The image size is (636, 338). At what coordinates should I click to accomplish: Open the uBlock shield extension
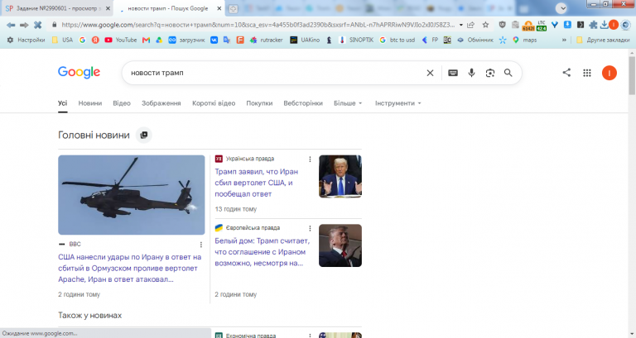pos(502,25)
